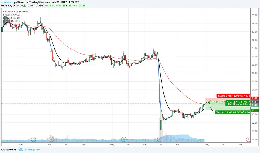Screen dimensions: 260x153
Task: Click the +0.33 (+1.38%) change value
Action: point(35,6)
